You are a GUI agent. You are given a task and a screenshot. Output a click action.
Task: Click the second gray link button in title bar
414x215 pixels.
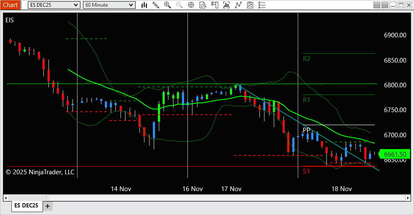385,5
